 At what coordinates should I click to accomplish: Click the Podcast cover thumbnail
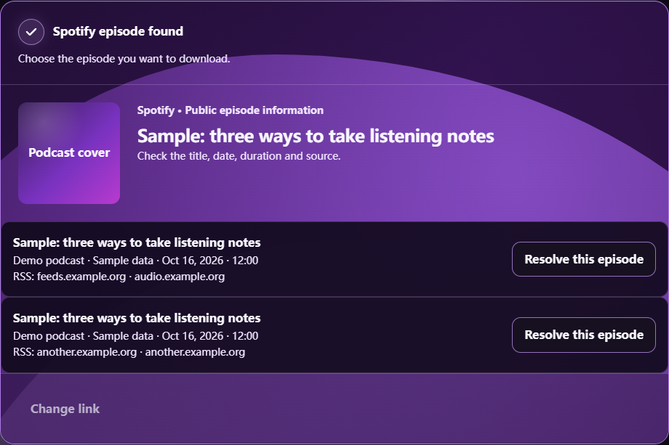click(x=69, y=153)
